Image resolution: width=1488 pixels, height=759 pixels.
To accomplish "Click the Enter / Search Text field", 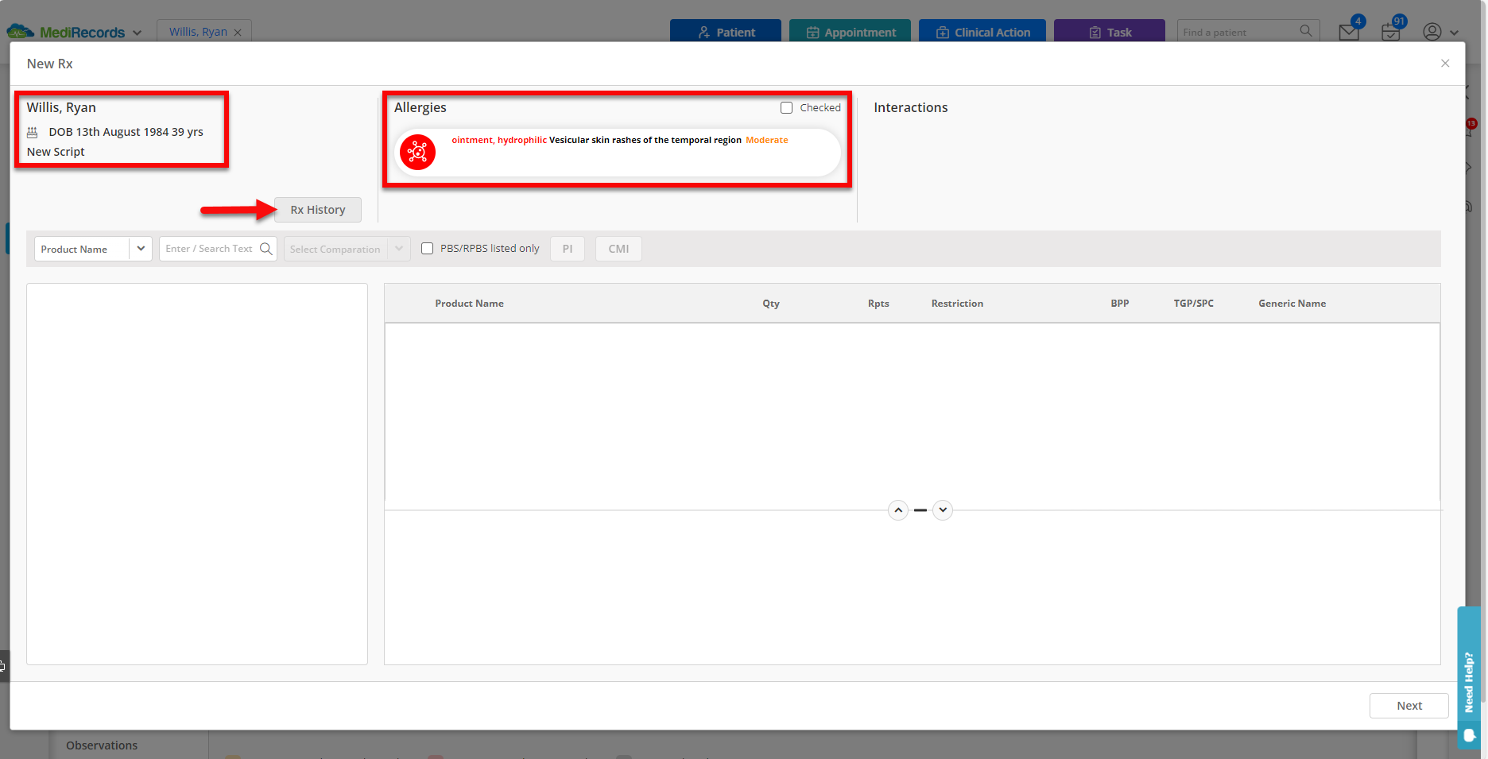I will (209, 249).
